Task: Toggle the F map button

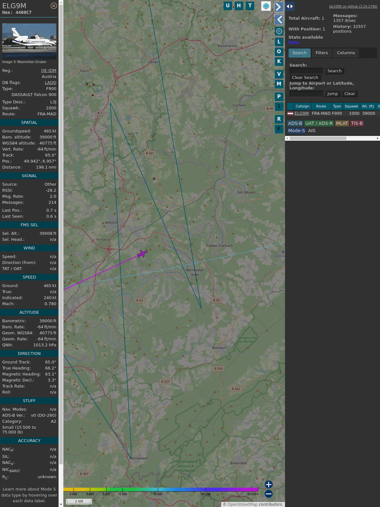Action: (x=279, y=129)
